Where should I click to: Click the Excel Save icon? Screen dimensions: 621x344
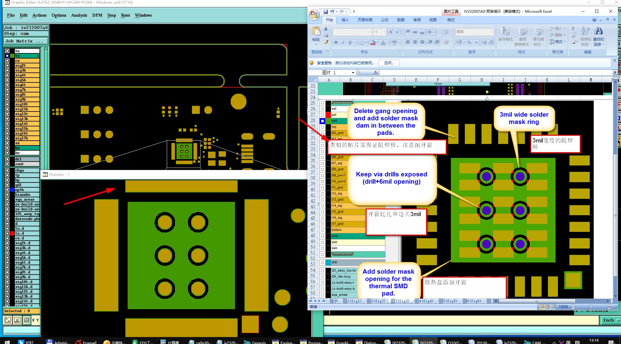point(325,12)
